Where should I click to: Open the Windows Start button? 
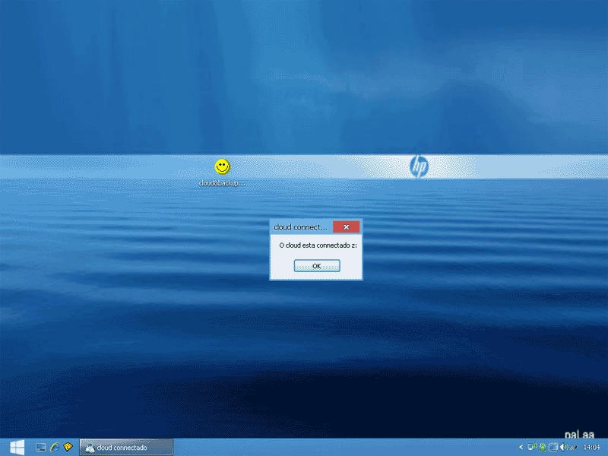point(17,448)
